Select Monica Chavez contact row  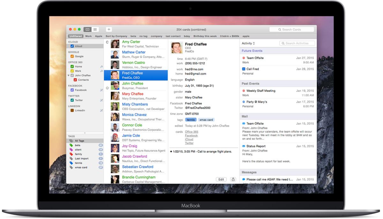tap(136, 117)
